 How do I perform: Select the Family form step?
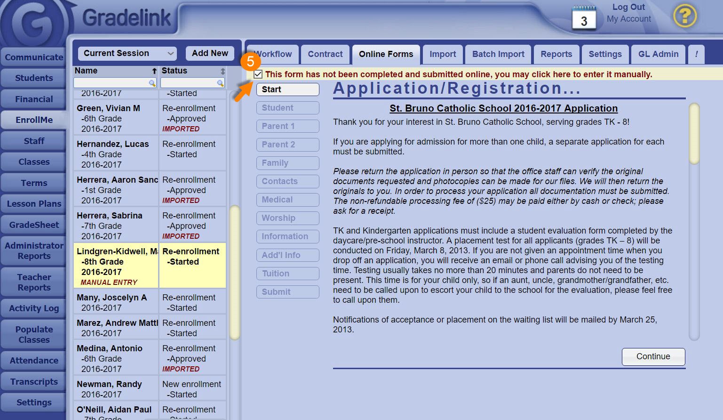pyautogui.click(x=287, y=163)
